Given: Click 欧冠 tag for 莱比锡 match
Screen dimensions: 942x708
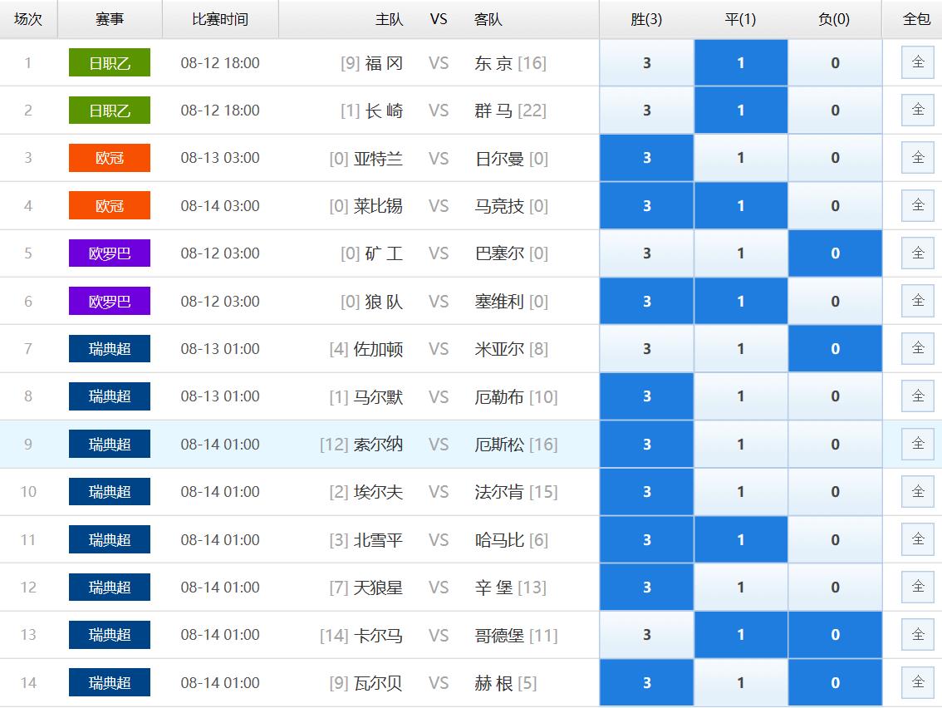Looking at the screenshot, I should pyautogui.click(x=110, y=205).
